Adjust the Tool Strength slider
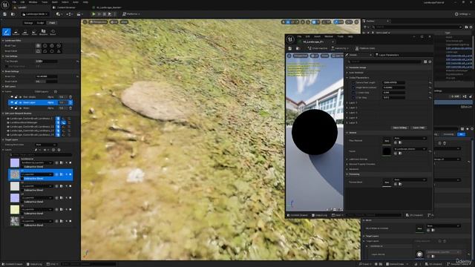The width and height of the screenshot is (475, 267). 46,62
